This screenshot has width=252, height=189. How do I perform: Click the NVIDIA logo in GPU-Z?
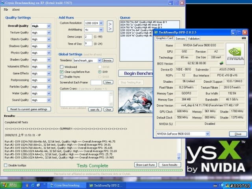pyautogui.click(x=235, y=54)
